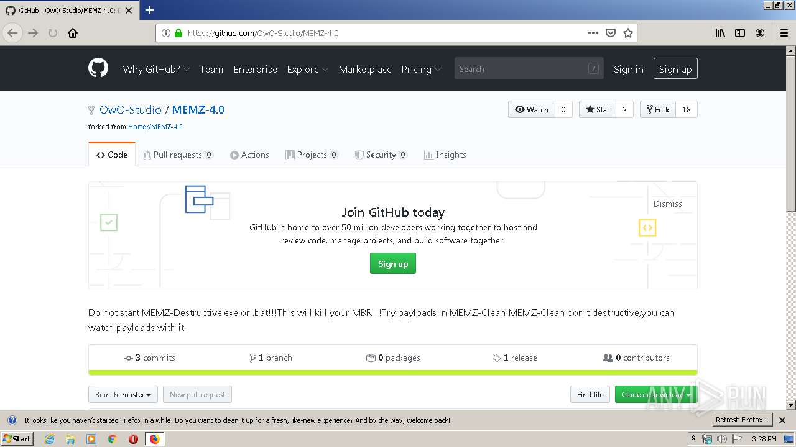Expand the Explore dropdown
796x447 pixels.
pos(307,69)
